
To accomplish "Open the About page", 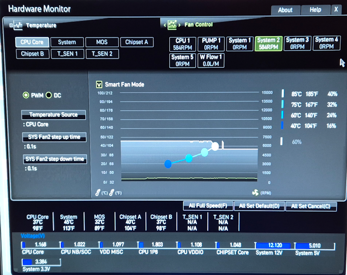I will (285, 10).
